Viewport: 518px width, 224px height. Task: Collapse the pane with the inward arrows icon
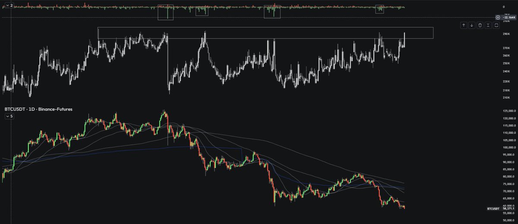coord(488,25)
